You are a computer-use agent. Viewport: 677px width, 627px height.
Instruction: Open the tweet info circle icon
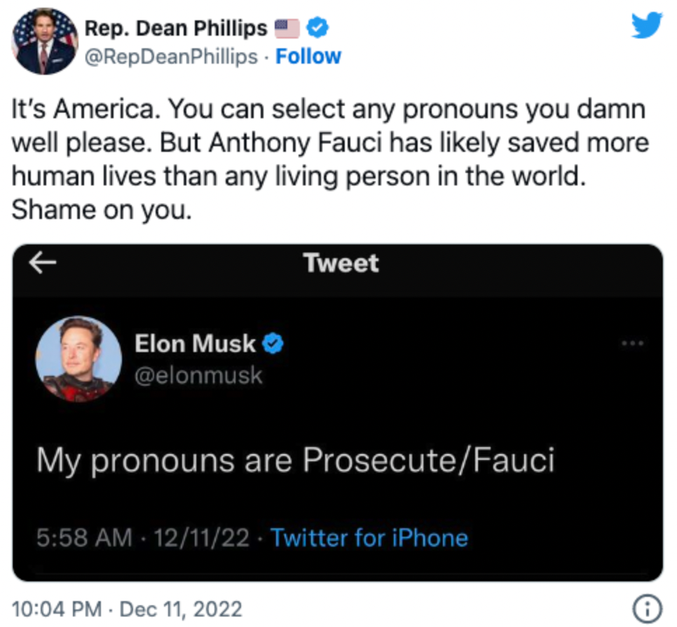[x=647, y=609]
